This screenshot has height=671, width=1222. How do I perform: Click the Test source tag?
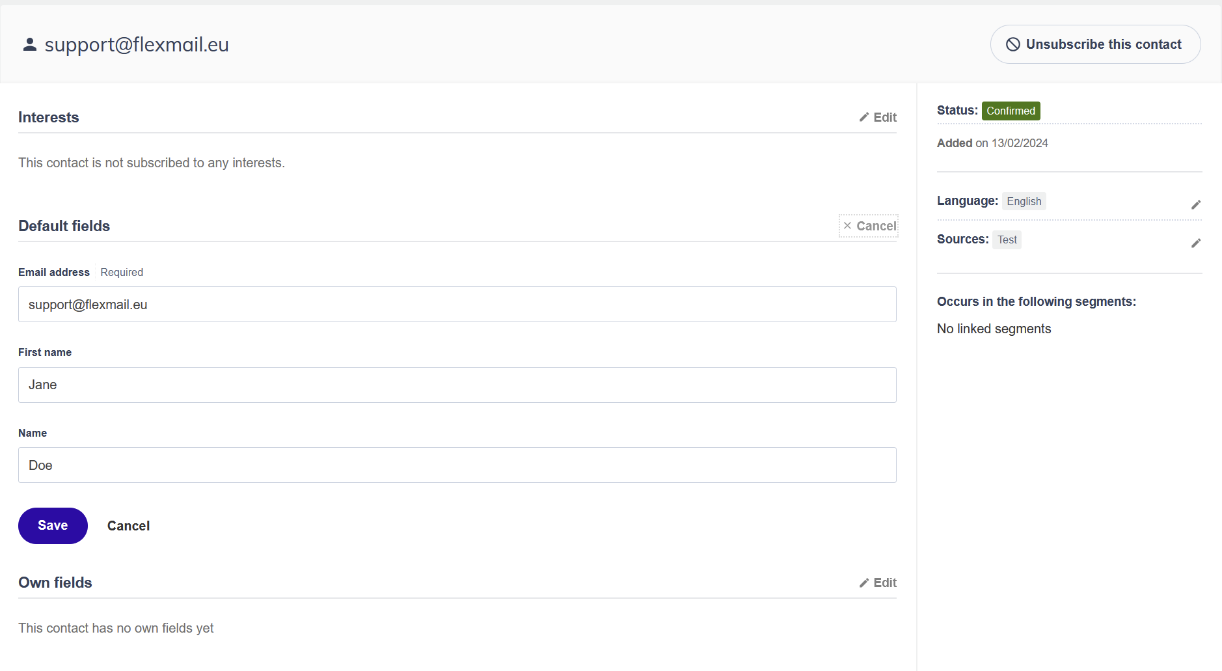[x=1007, y=240]
